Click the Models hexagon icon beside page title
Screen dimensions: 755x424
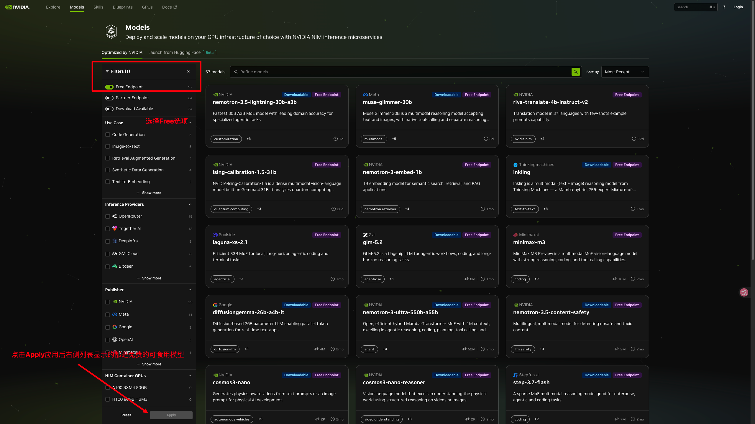pyautogui.click(x=111, y=32)
